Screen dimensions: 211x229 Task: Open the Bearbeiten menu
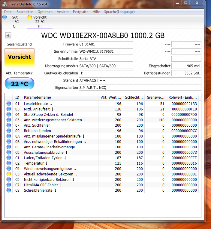click(25, 12)
